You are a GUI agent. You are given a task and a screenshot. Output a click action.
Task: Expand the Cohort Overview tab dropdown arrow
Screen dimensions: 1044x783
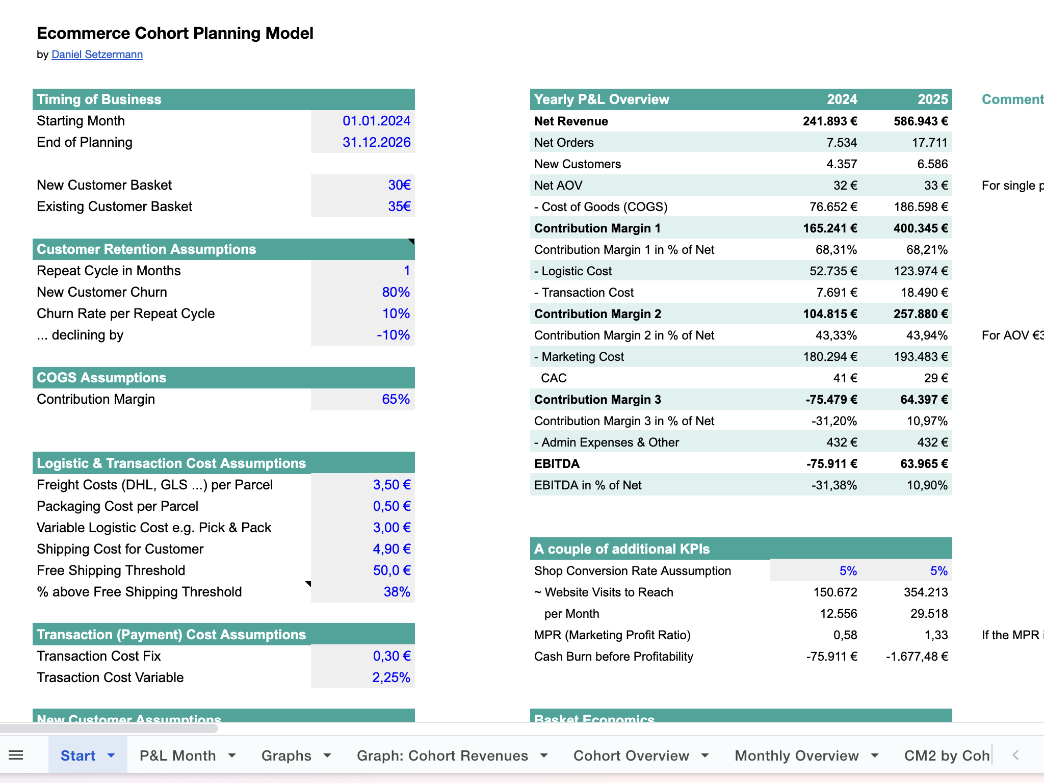(x=705, y=755)
